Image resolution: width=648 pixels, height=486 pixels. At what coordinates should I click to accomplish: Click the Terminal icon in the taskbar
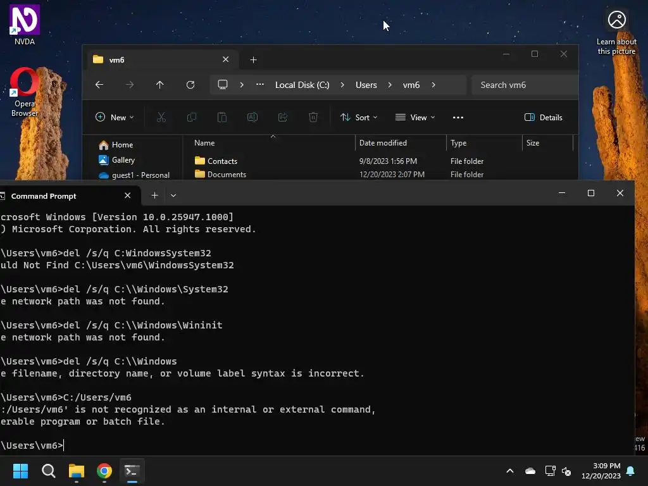[x=132, y=471]
